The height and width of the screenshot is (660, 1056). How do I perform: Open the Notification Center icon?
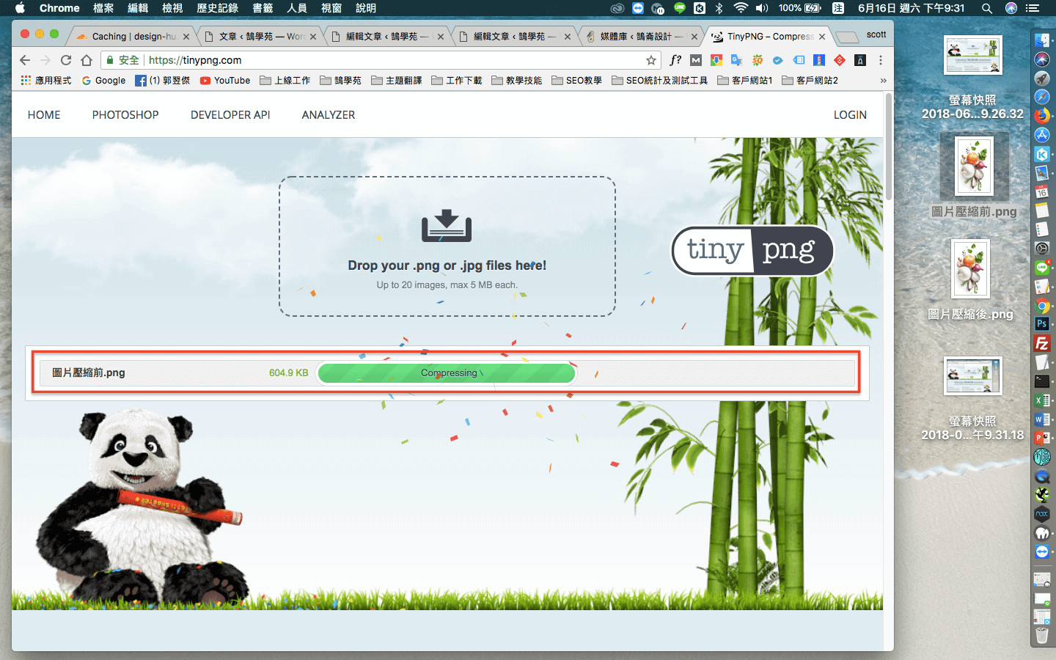(1033, 8)
